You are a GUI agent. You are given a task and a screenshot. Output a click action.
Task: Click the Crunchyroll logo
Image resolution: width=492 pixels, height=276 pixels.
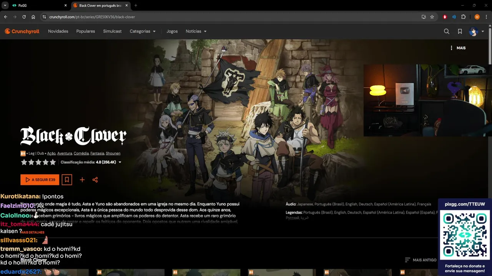pyautogui.click(x=22, y=31)
